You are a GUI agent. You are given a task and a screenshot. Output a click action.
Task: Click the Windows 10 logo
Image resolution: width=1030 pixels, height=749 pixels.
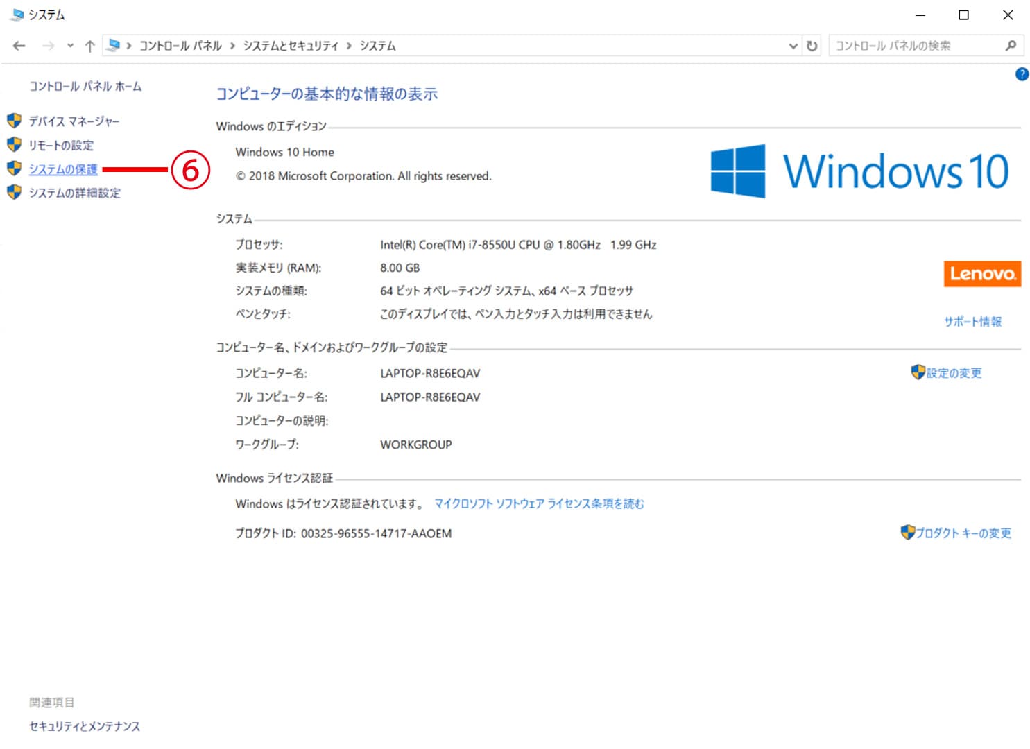coord(859,171)
